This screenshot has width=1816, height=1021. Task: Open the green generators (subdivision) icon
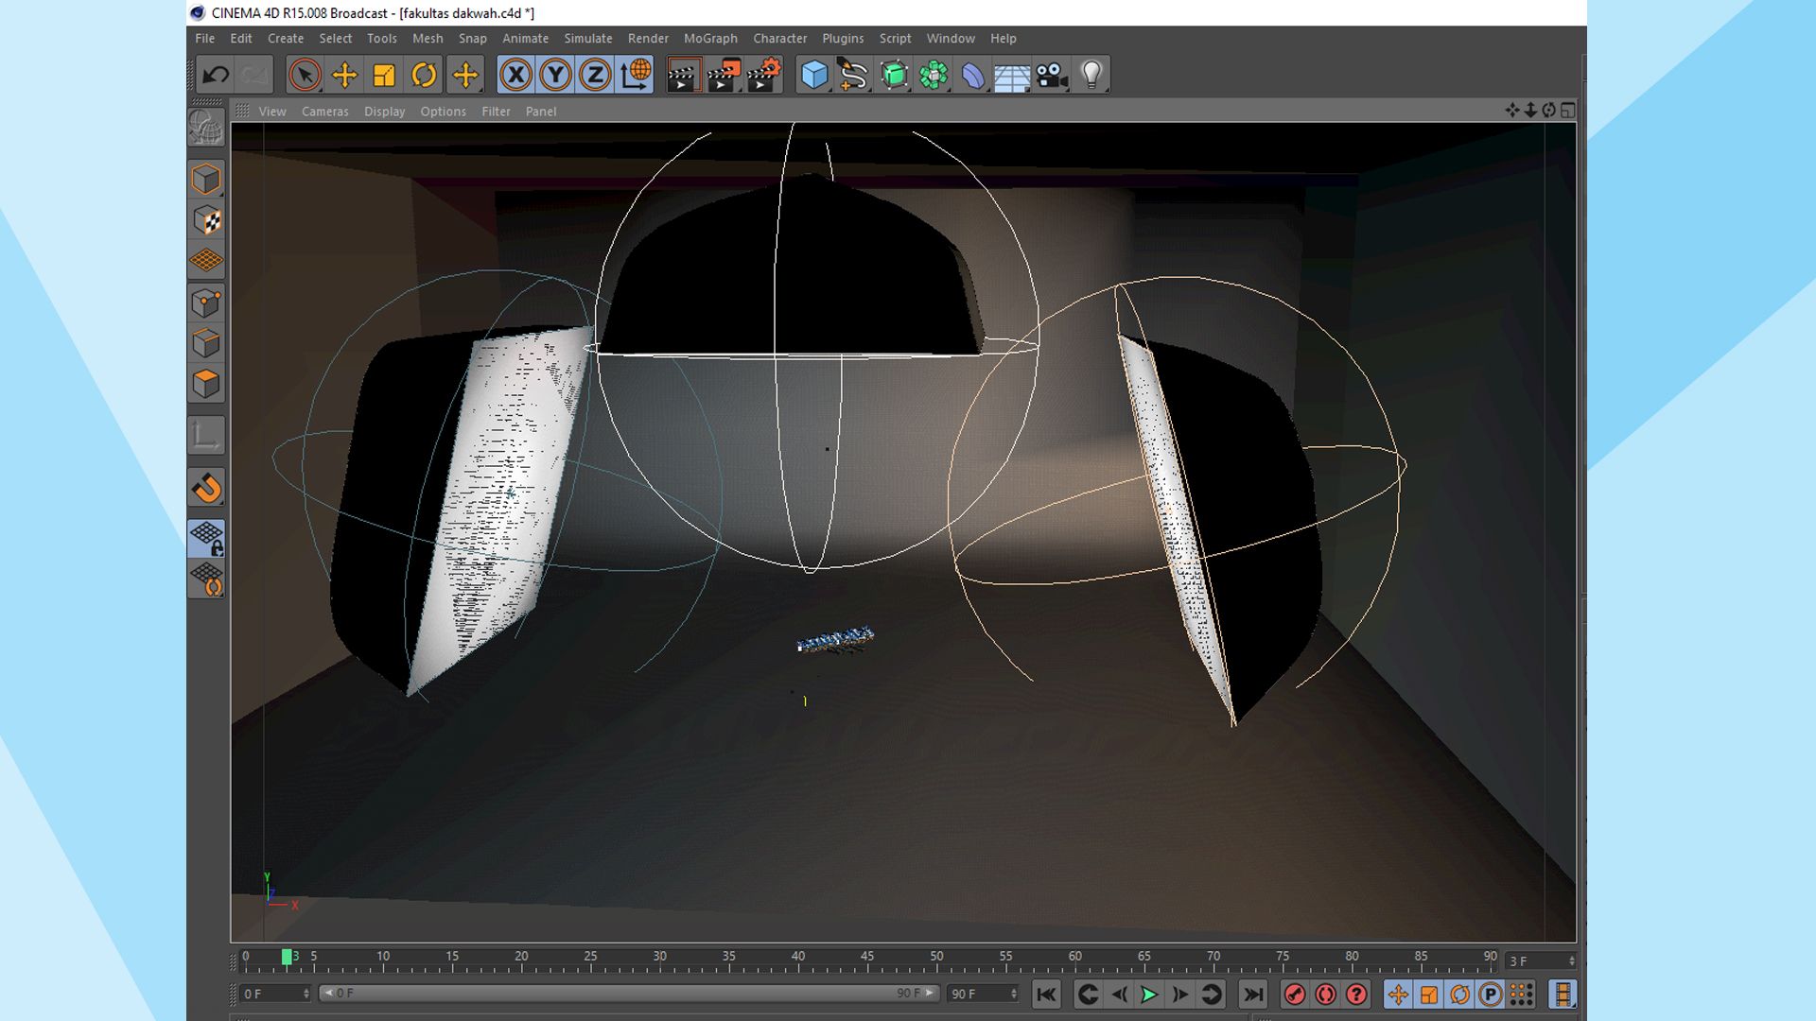click(894, 75)
